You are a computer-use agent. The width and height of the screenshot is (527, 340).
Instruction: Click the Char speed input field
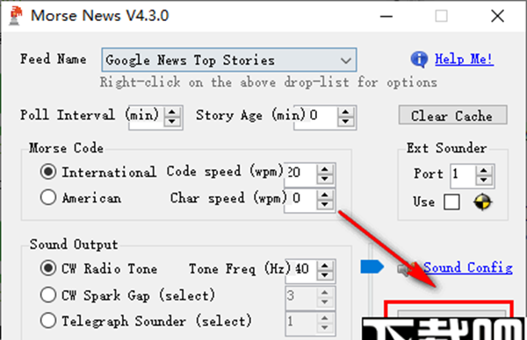(300, 200)
